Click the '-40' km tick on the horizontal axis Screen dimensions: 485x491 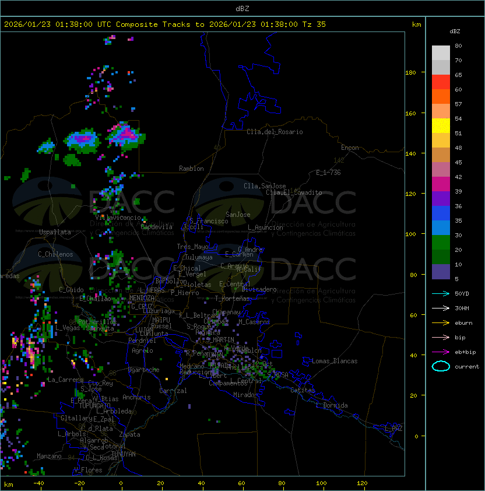pos(38,483)
